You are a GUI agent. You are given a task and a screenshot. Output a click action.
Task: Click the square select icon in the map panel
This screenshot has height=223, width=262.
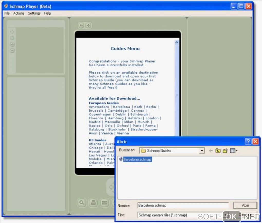point(12,38)
